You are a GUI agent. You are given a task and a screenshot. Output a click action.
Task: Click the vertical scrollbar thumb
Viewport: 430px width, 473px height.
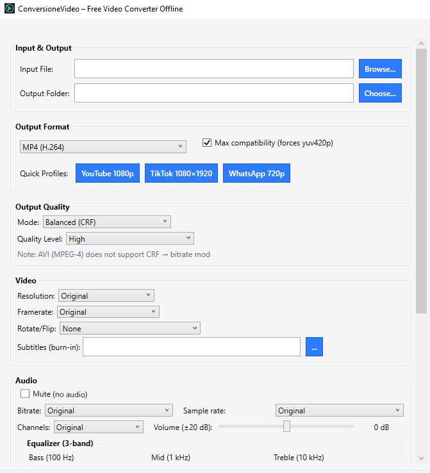(x=421, y=181)
